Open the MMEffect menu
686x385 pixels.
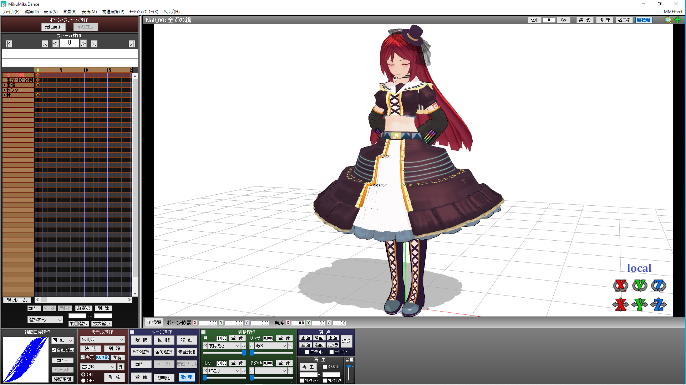point(673,11)
